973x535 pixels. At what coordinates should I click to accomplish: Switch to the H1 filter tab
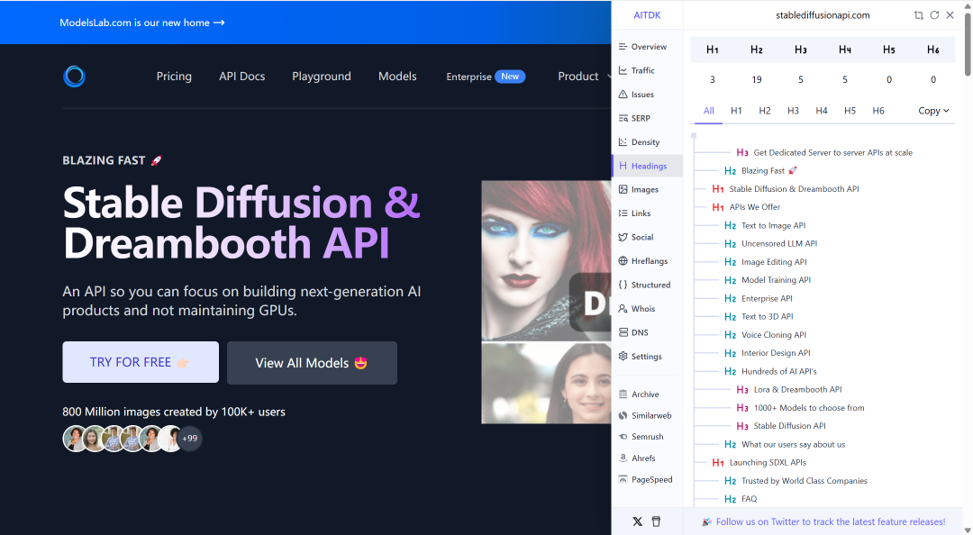(x=736, y=111)
